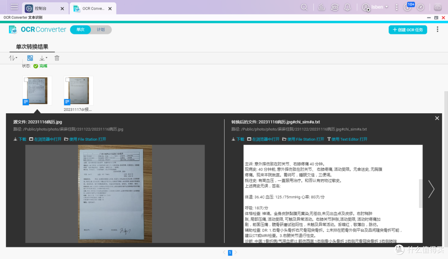
Task: Open converted file in browser
Action: pos(263,139)
